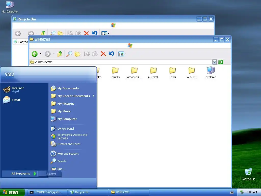This screenshot has height=196, width=261.
Task: Select the WinSxS folder
Action: pyautogui.click(x=192, y=73)
